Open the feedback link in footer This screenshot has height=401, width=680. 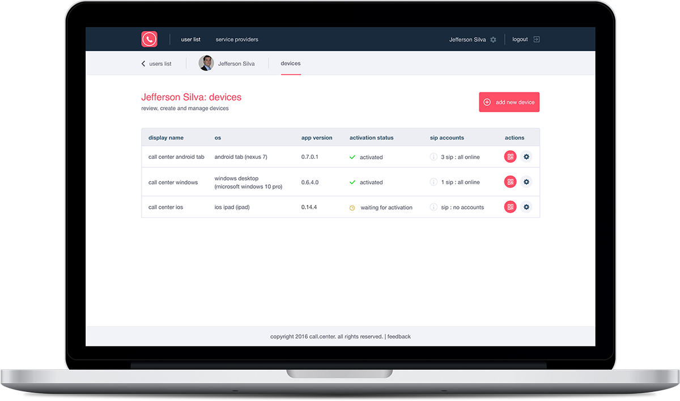(399, 336)
